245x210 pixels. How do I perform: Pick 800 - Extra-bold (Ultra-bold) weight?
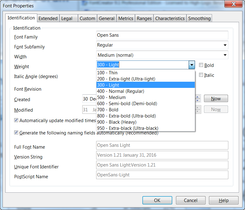pos(146,116)
